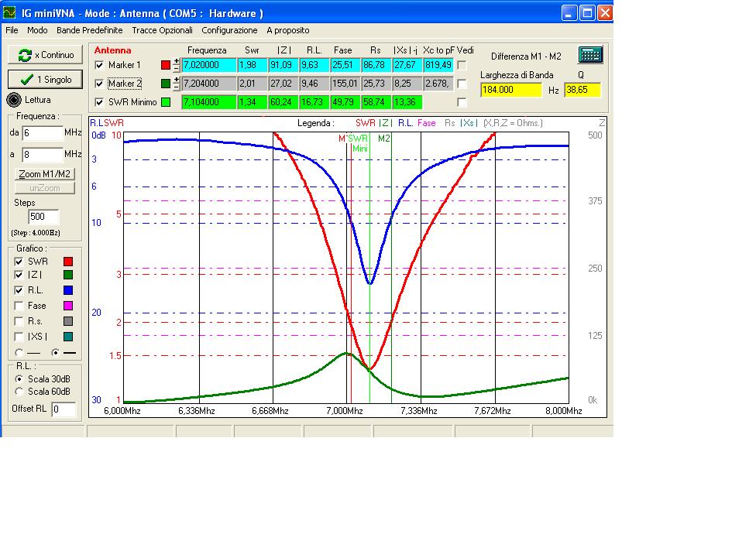Click the Lettura indicator light
Viewport: 756px width, 534px height.
13,99
